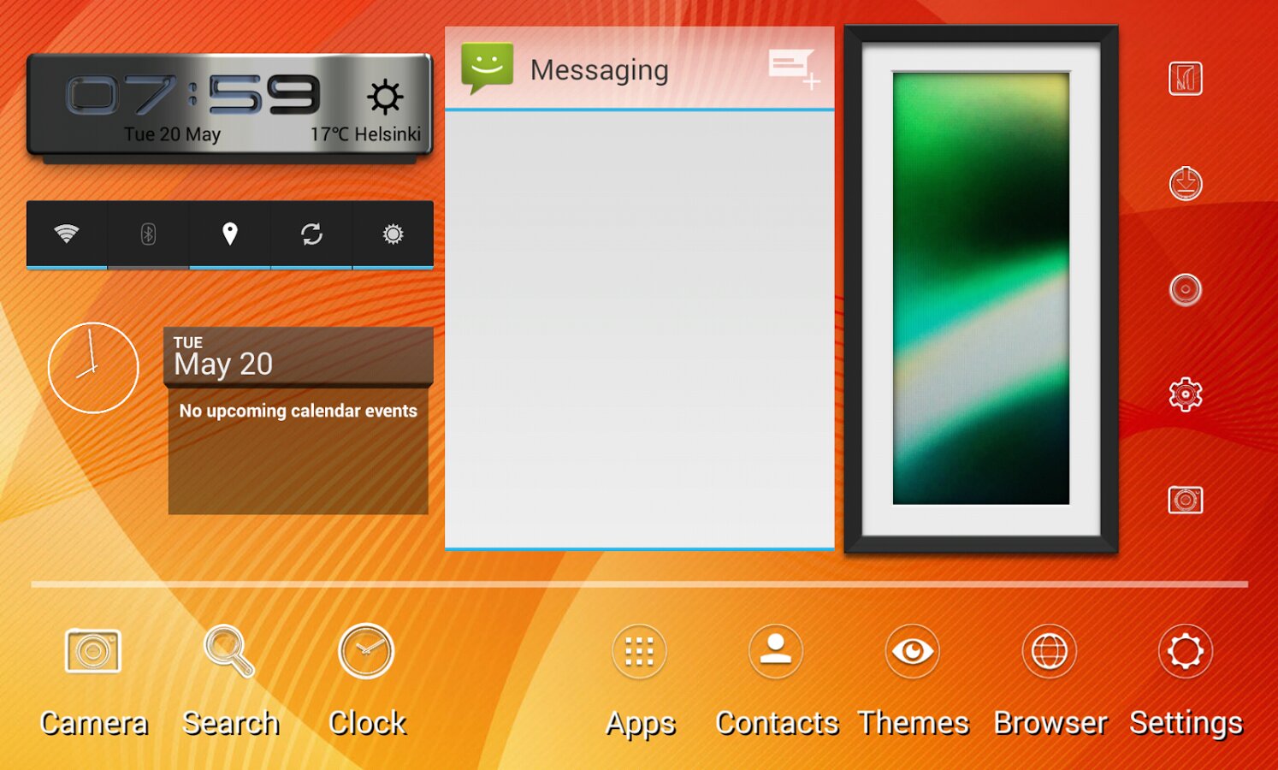Tap the analog clock widget

tap(93, 368)
